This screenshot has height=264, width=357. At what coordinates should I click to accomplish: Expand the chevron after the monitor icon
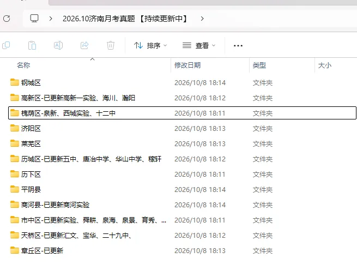51,19
